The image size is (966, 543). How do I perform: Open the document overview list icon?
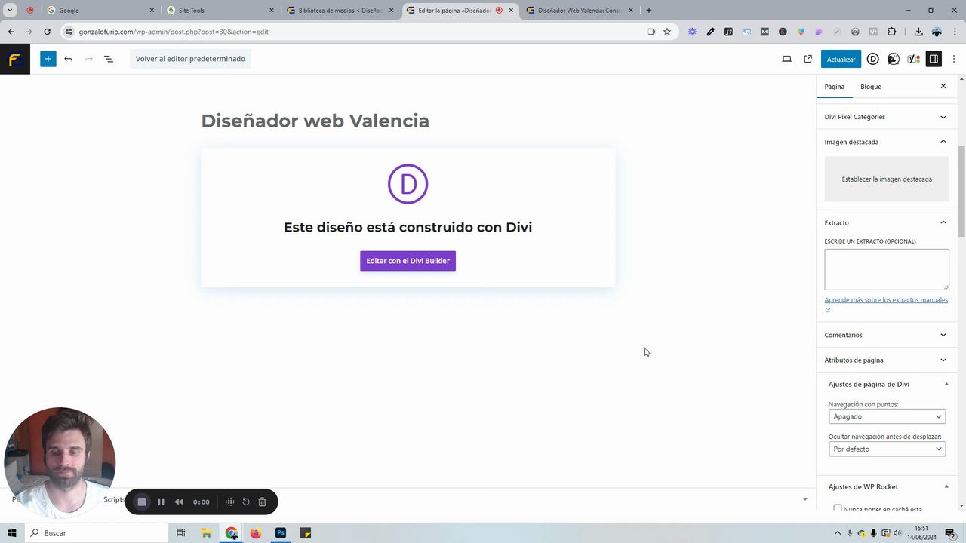(108, 59)
